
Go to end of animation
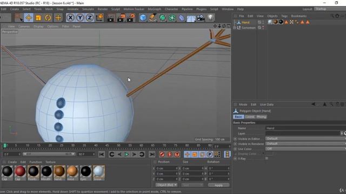click(152, 155)
